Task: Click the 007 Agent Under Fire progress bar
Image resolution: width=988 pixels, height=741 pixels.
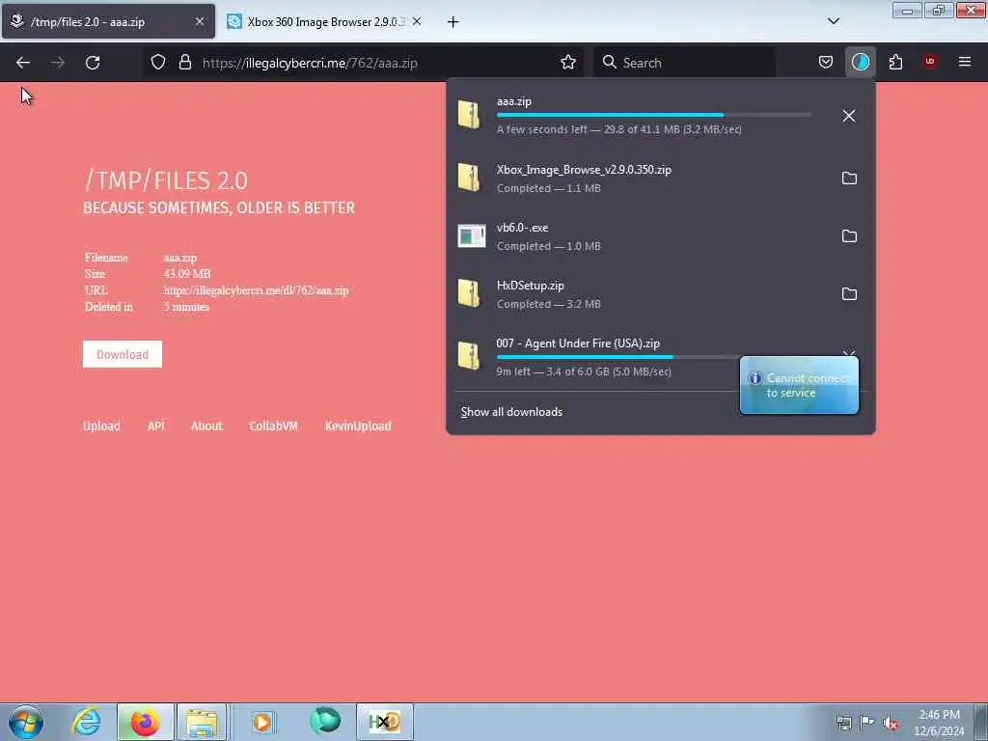Action: click(617, 357)
